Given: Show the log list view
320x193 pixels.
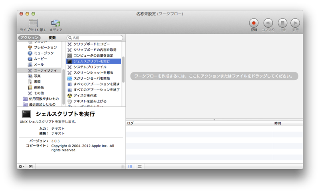Looking at the screenshot, I should 130,167.
